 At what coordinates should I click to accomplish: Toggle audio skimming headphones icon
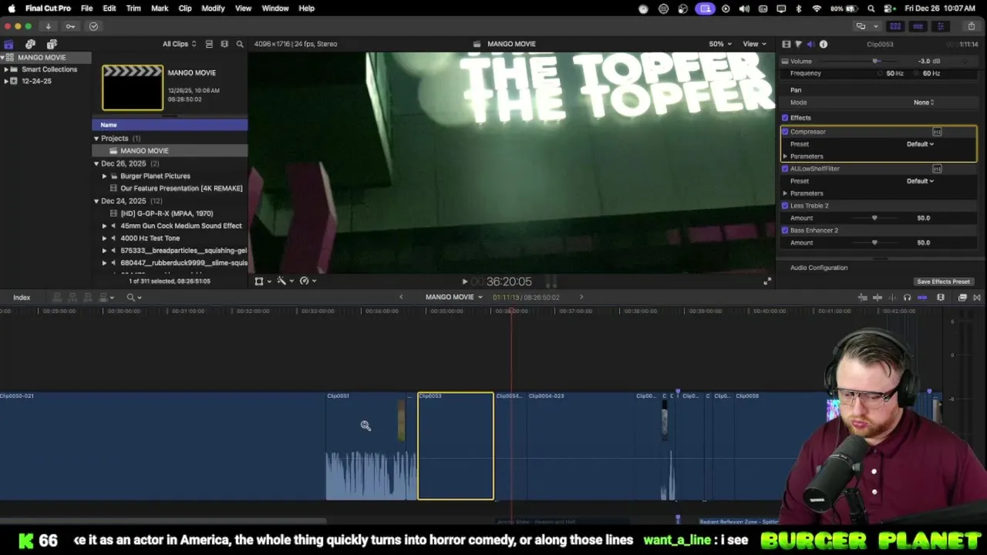[x=907, y=298]
